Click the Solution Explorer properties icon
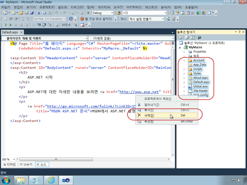The image size is (247, 185). 180,38
